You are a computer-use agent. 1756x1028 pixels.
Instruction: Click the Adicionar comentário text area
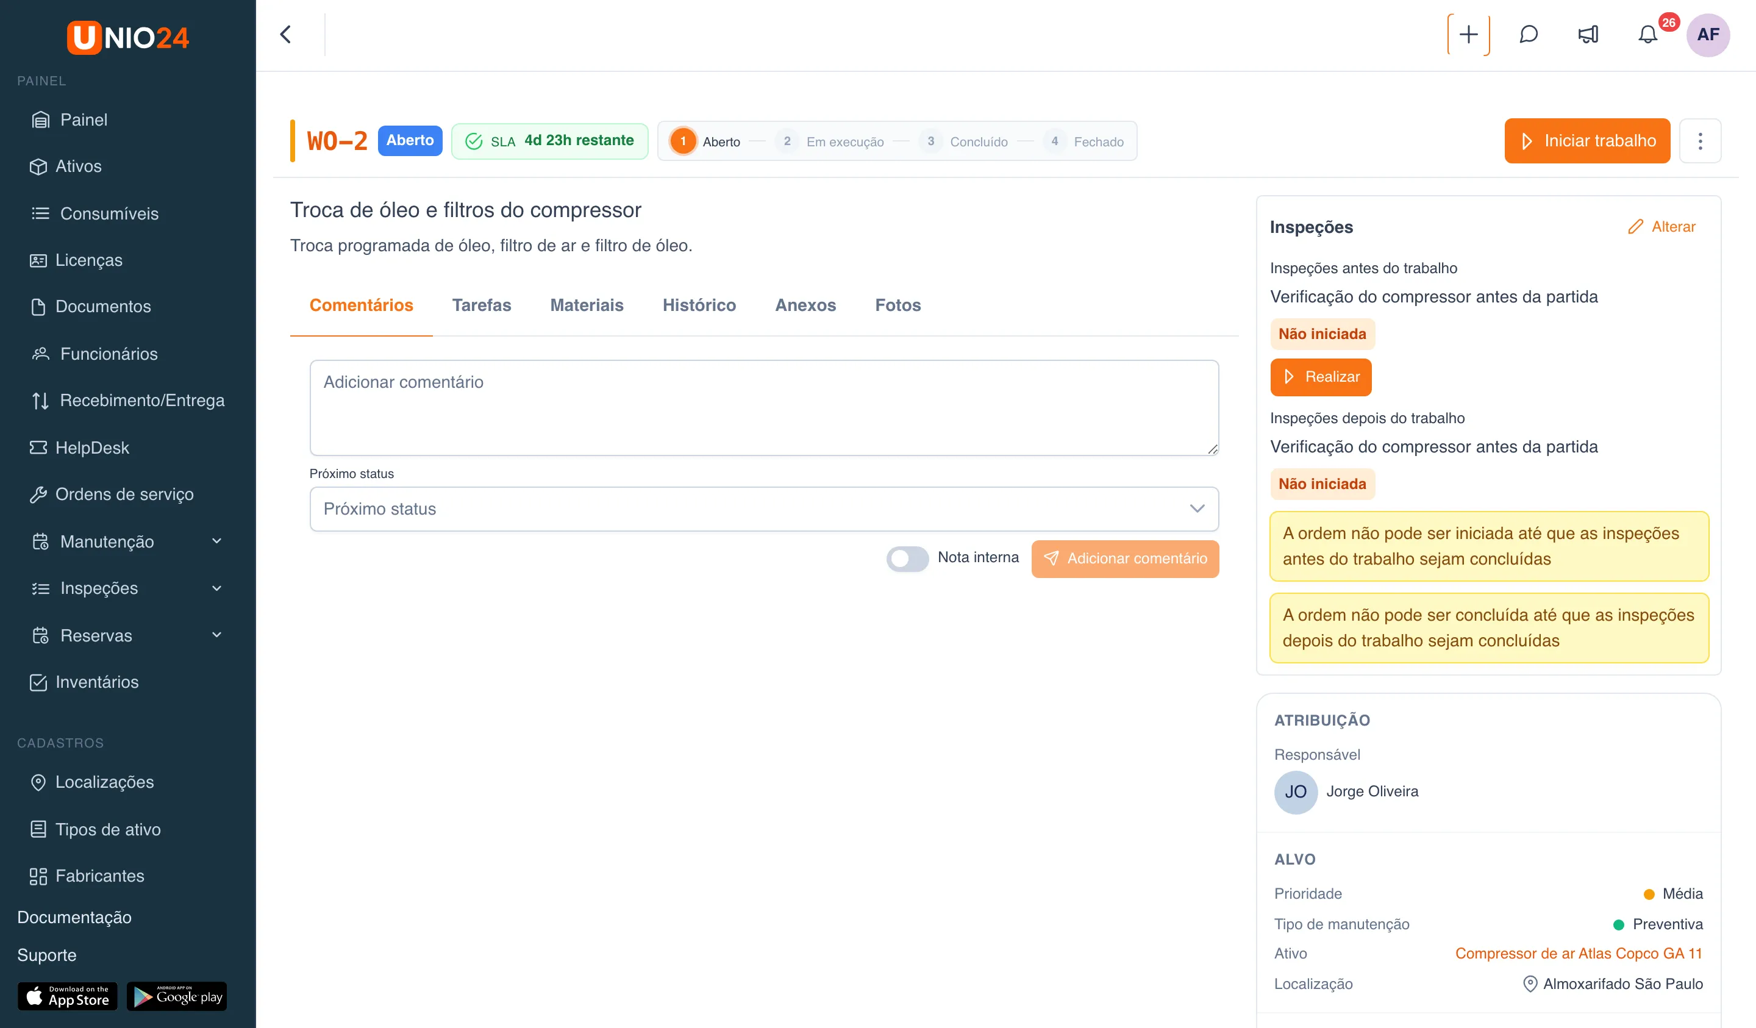[x=764, y=409]
